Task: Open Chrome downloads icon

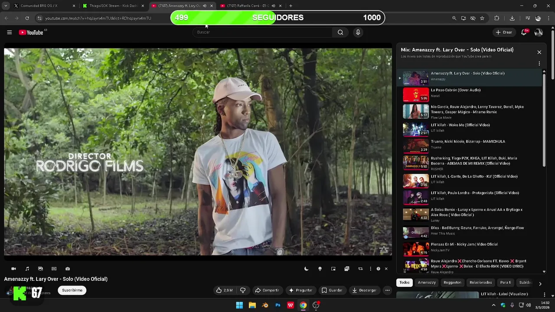Action: click(512, 18)
